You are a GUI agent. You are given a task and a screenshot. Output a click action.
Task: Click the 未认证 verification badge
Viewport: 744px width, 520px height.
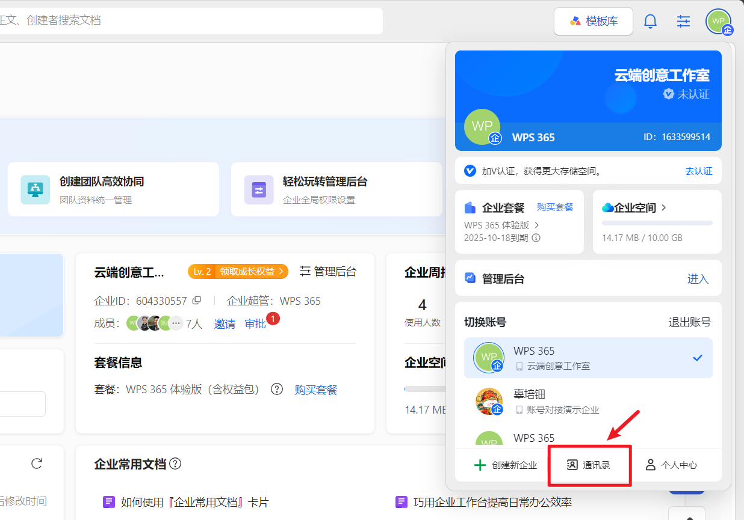pyautogui.click(x=686, y=94)
